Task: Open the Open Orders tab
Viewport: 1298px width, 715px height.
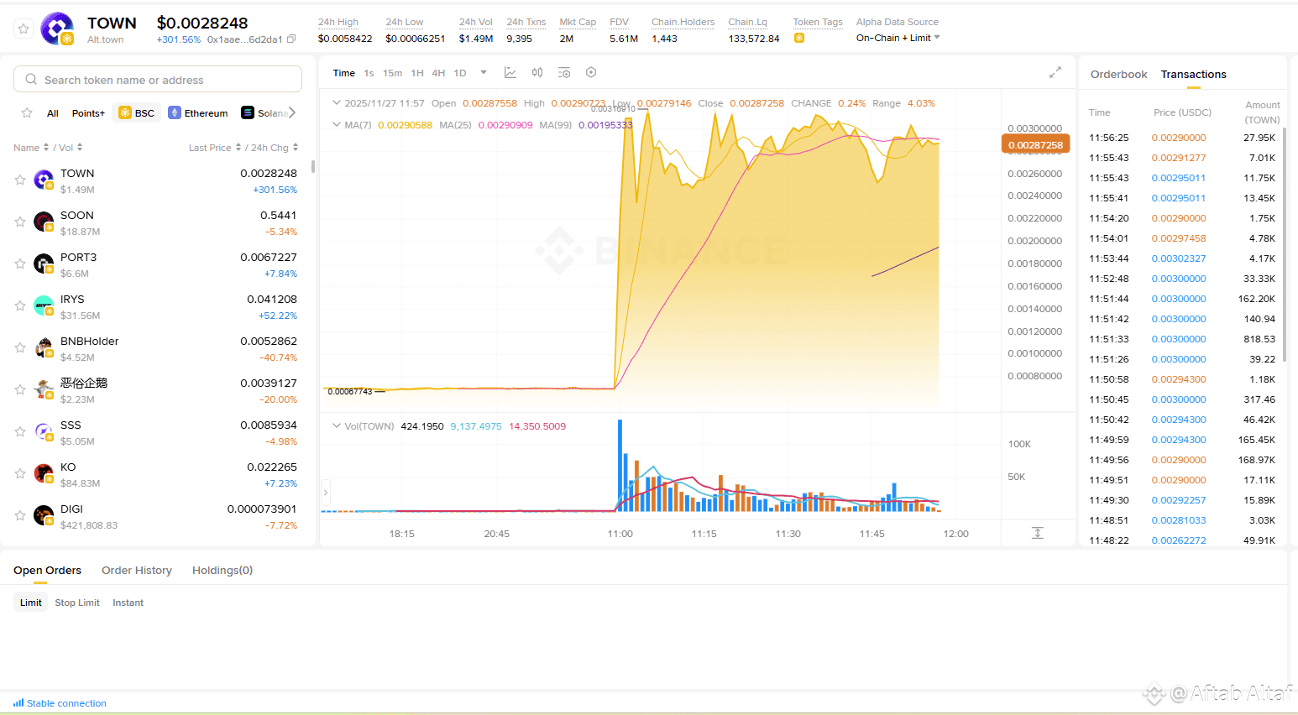Action: [47, 571]
